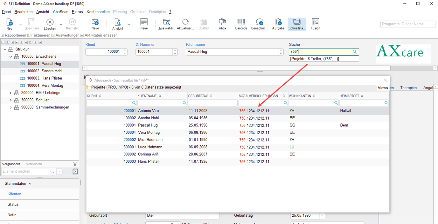
Task: Open the Benachrichtigung toolbar icon
Action: (x=260, y=22)
